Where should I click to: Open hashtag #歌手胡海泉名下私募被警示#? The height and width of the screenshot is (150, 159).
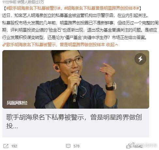(33, 8)
